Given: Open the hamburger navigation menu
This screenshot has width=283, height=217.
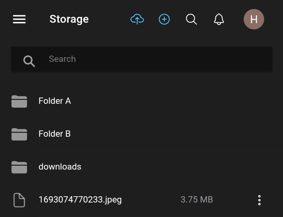Looking at the screenshot, I should click(19, 19).
